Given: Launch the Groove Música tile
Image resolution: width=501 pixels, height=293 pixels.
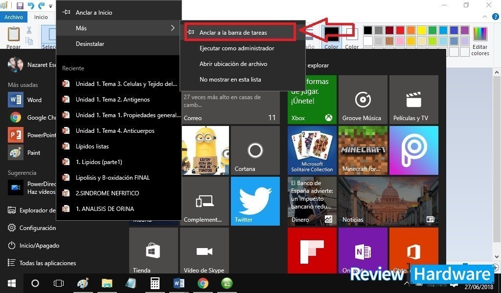Looking at the screenshot, I should pos(363,99).
